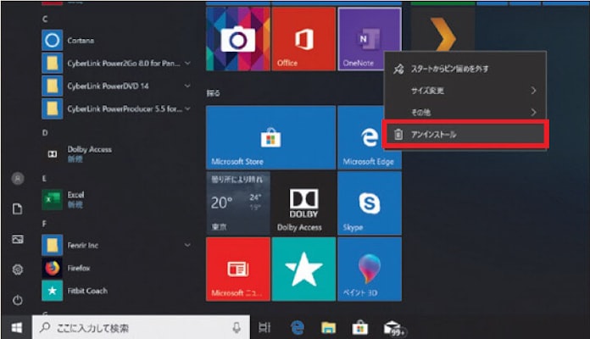The image size is (590, 339).
Task: Open Microsoft Store from the taskbar
Action: tap(359, 328)
